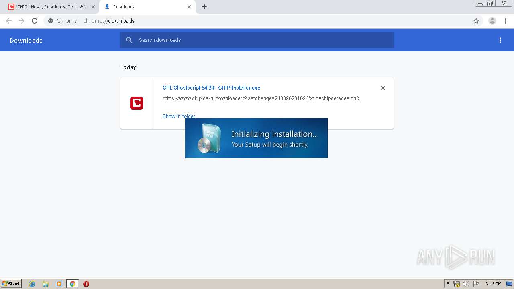Show the installer in folder
Image resolution: width=514 pixels, height=289 pixels.
pyautogui.click(x=179, y=116)
